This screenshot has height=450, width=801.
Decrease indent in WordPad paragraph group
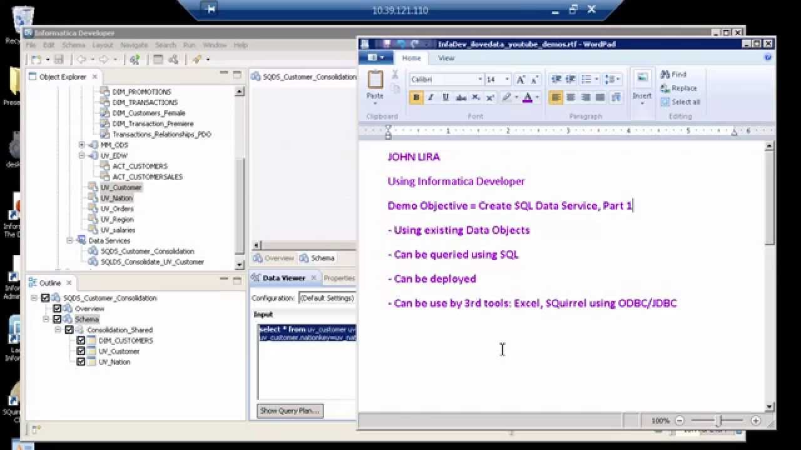pos(556,79)
